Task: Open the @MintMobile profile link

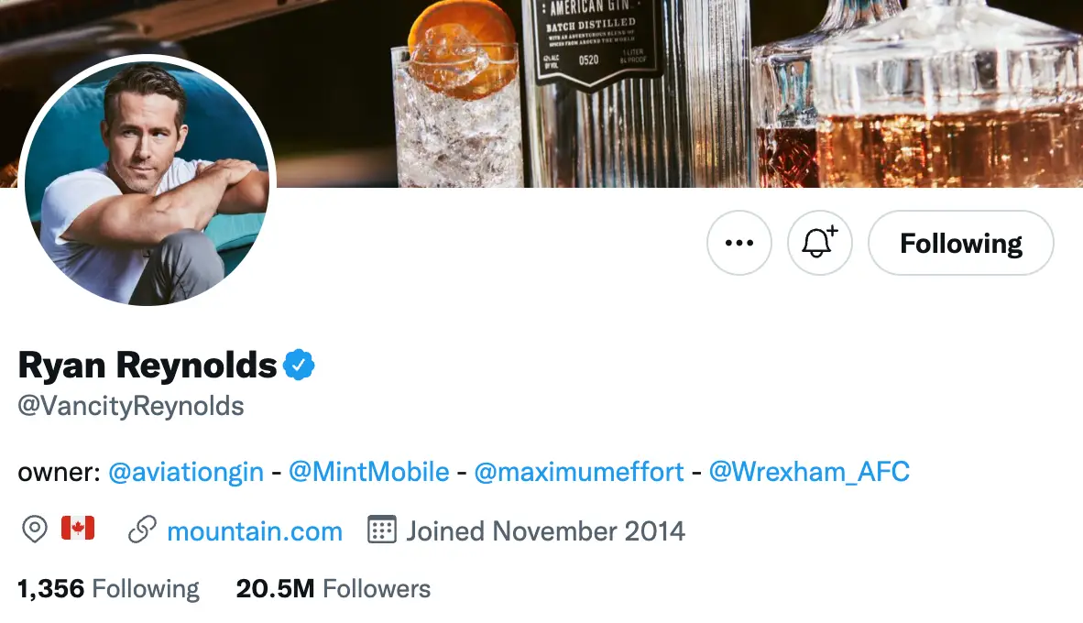Action: coord(366,472)
